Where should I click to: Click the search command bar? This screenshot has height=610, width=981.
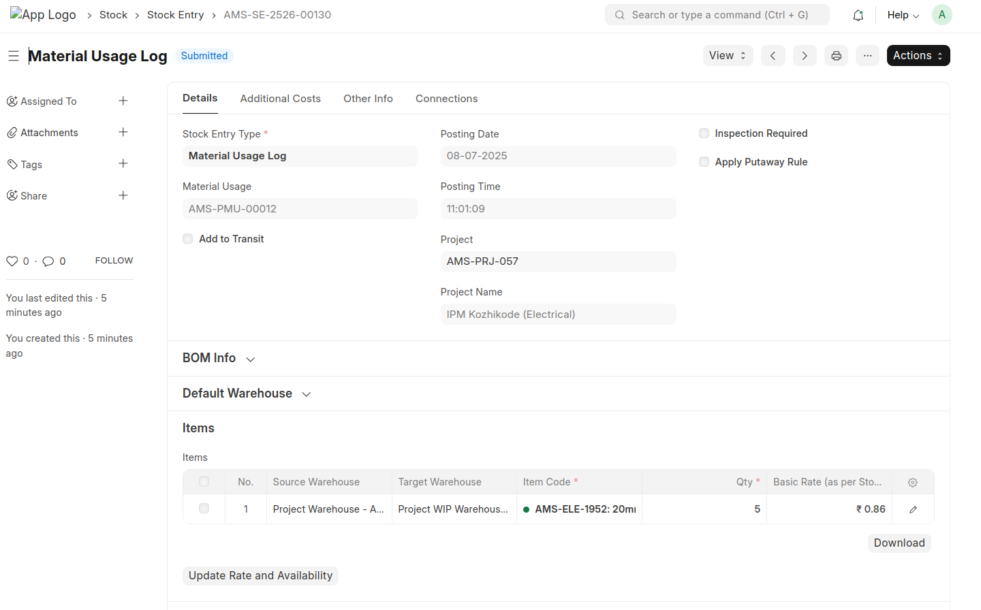click(717, 15)
